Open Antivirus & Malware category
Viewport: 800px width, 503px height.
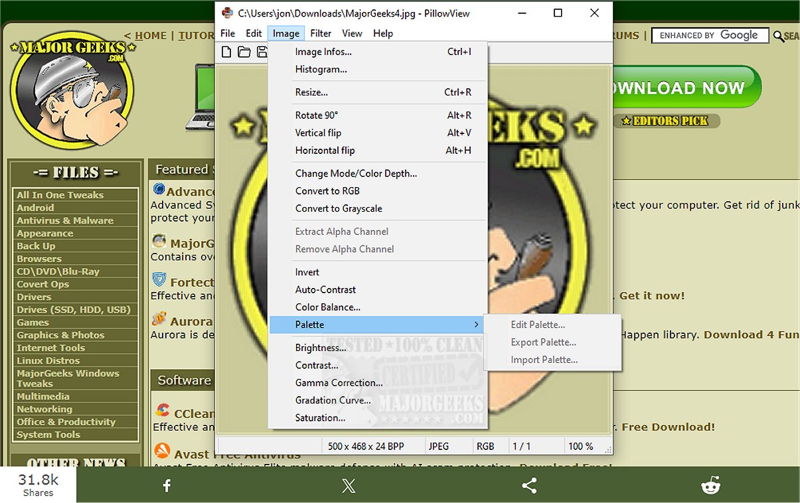tap(65, 220)
